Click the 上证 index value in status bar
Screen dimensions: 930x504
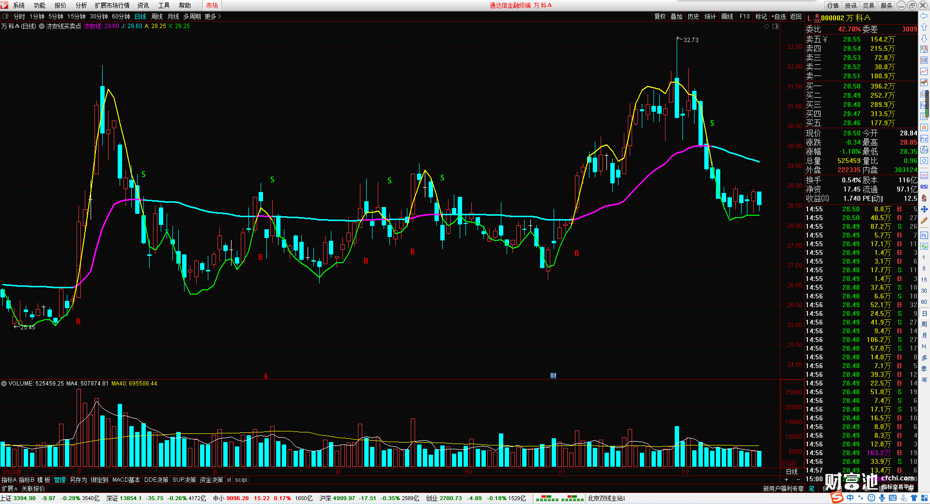pos(24,498)
